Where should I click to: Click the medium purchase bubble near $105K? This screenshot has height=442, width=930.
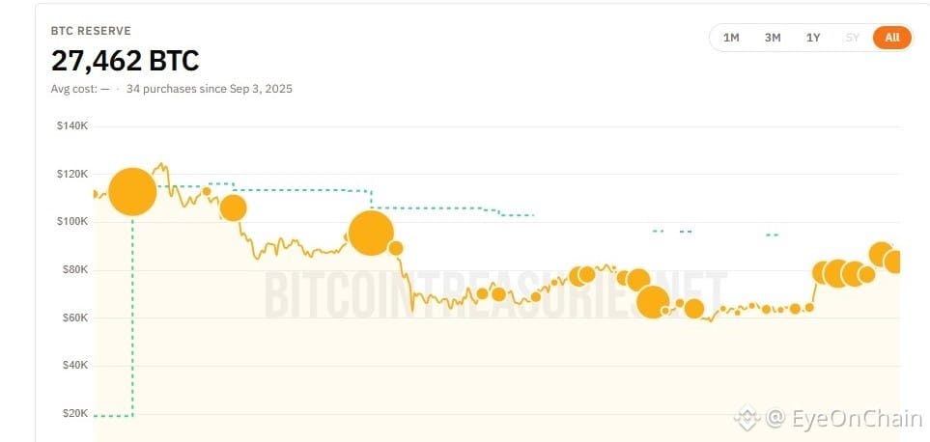tap(233, 207)
